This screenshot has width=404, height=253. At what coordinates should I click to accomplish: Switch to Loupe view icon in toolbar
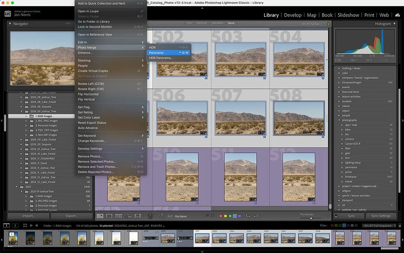click(x=109, y=216)
